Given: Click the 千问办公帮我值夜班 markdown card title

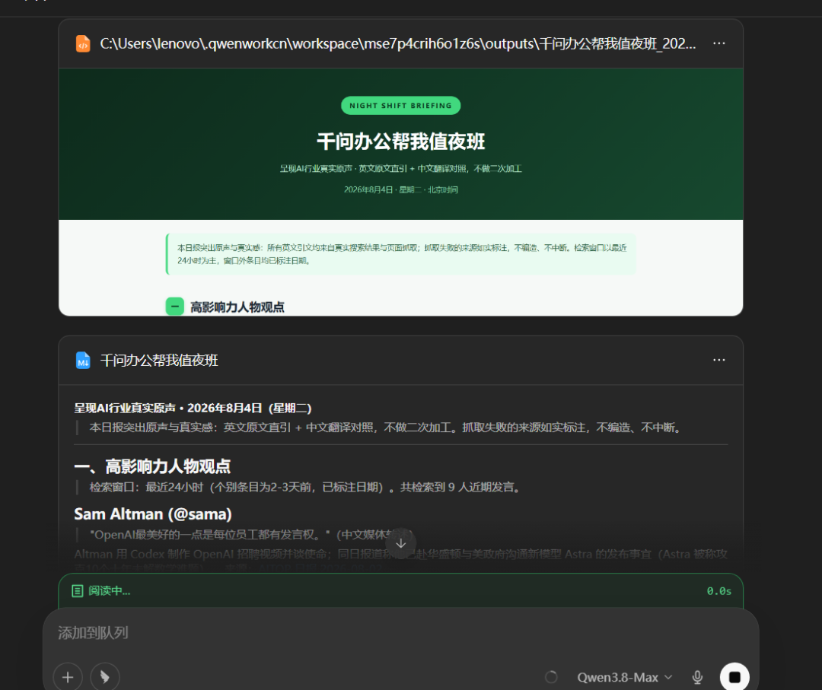Looking at the screenshot, I should click(159, 361).
